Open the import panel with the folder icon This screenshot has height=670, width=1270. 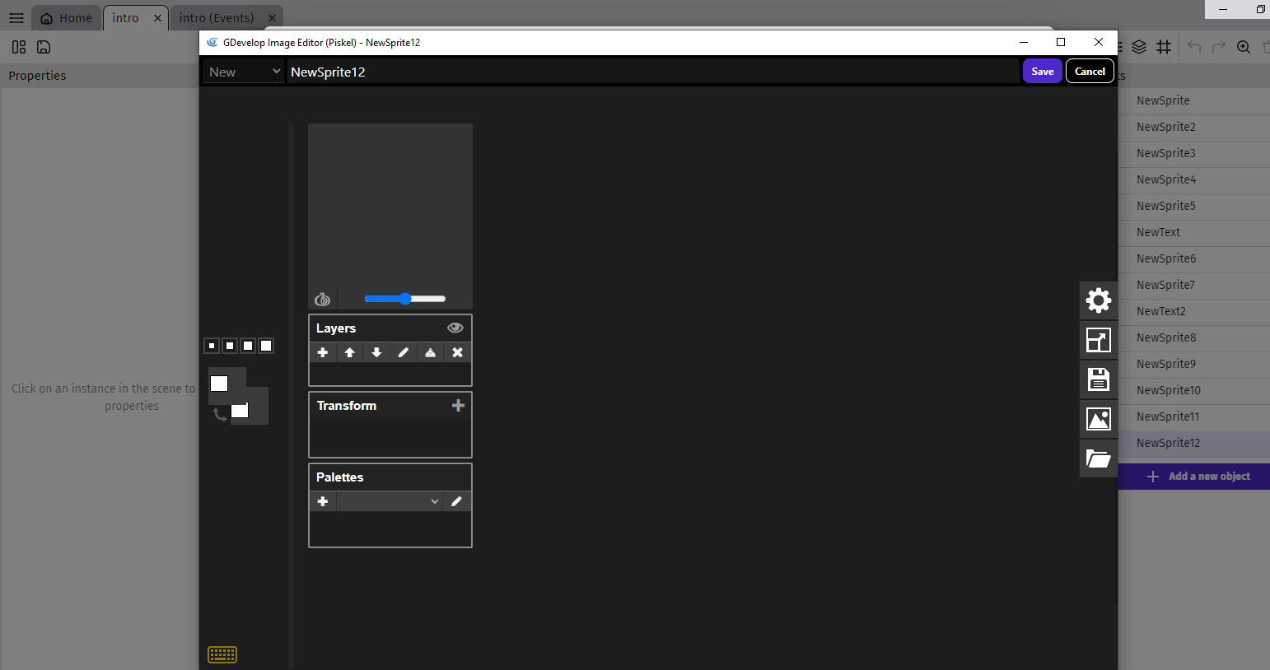click(x=1099, y=458)
